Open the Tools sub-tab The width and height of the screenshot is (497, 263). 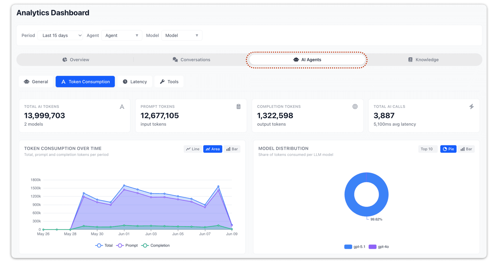pyautogui.click(x=169, y=82)
